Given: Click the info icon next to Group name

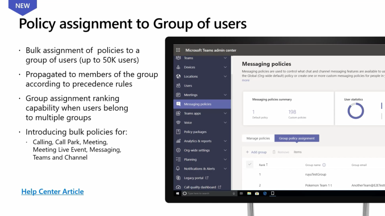Looking at the screenshot, I should coord(324,165).
